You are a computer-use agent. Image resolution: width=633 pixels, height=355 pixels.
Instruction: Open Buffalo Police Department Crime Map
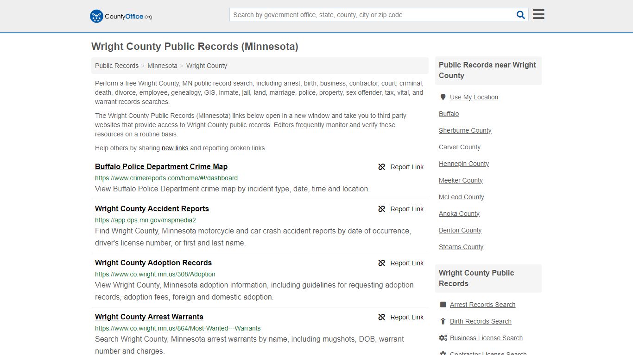(x=161, y=166)
